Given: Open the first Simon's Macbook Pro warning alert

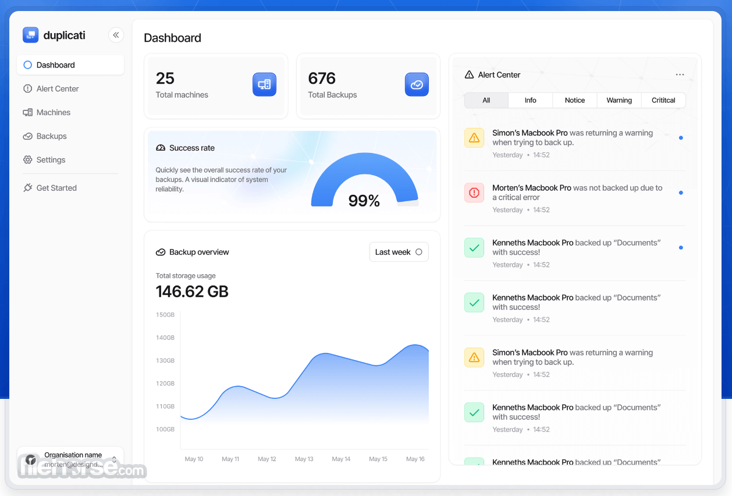Looking at the screenshot, I should point(575,144).
